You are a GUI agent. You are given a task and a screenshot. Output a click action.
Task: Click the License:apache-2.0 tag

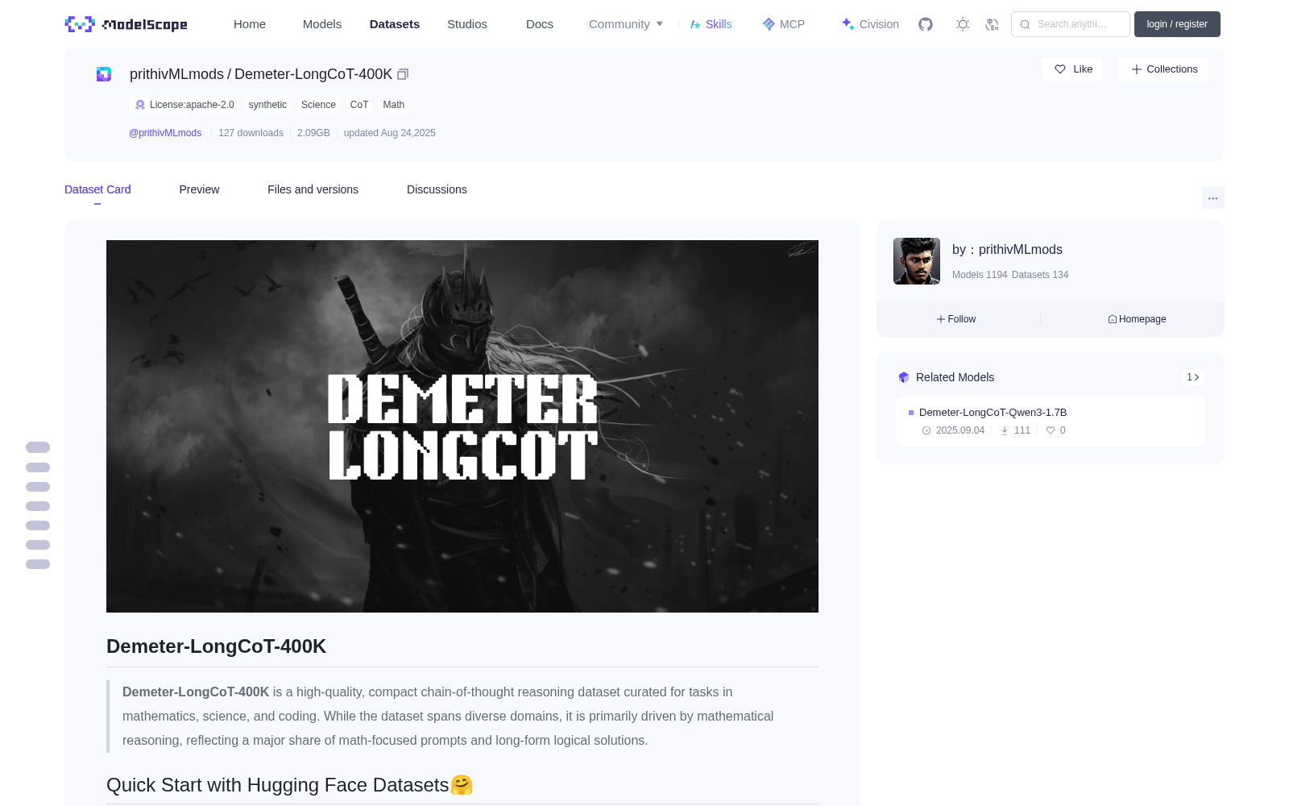point(184,105)
